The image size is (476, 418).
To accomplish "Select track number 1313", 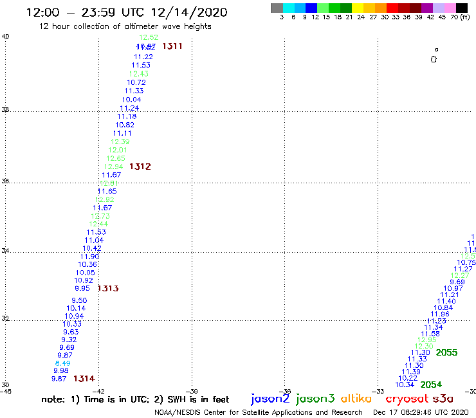I will (108, 288).
